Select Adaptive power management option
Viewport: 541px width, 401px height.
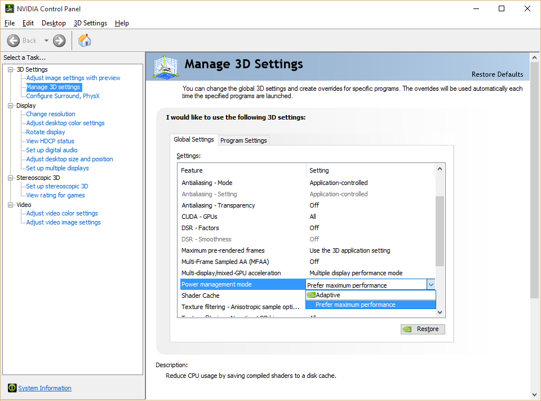328,295
